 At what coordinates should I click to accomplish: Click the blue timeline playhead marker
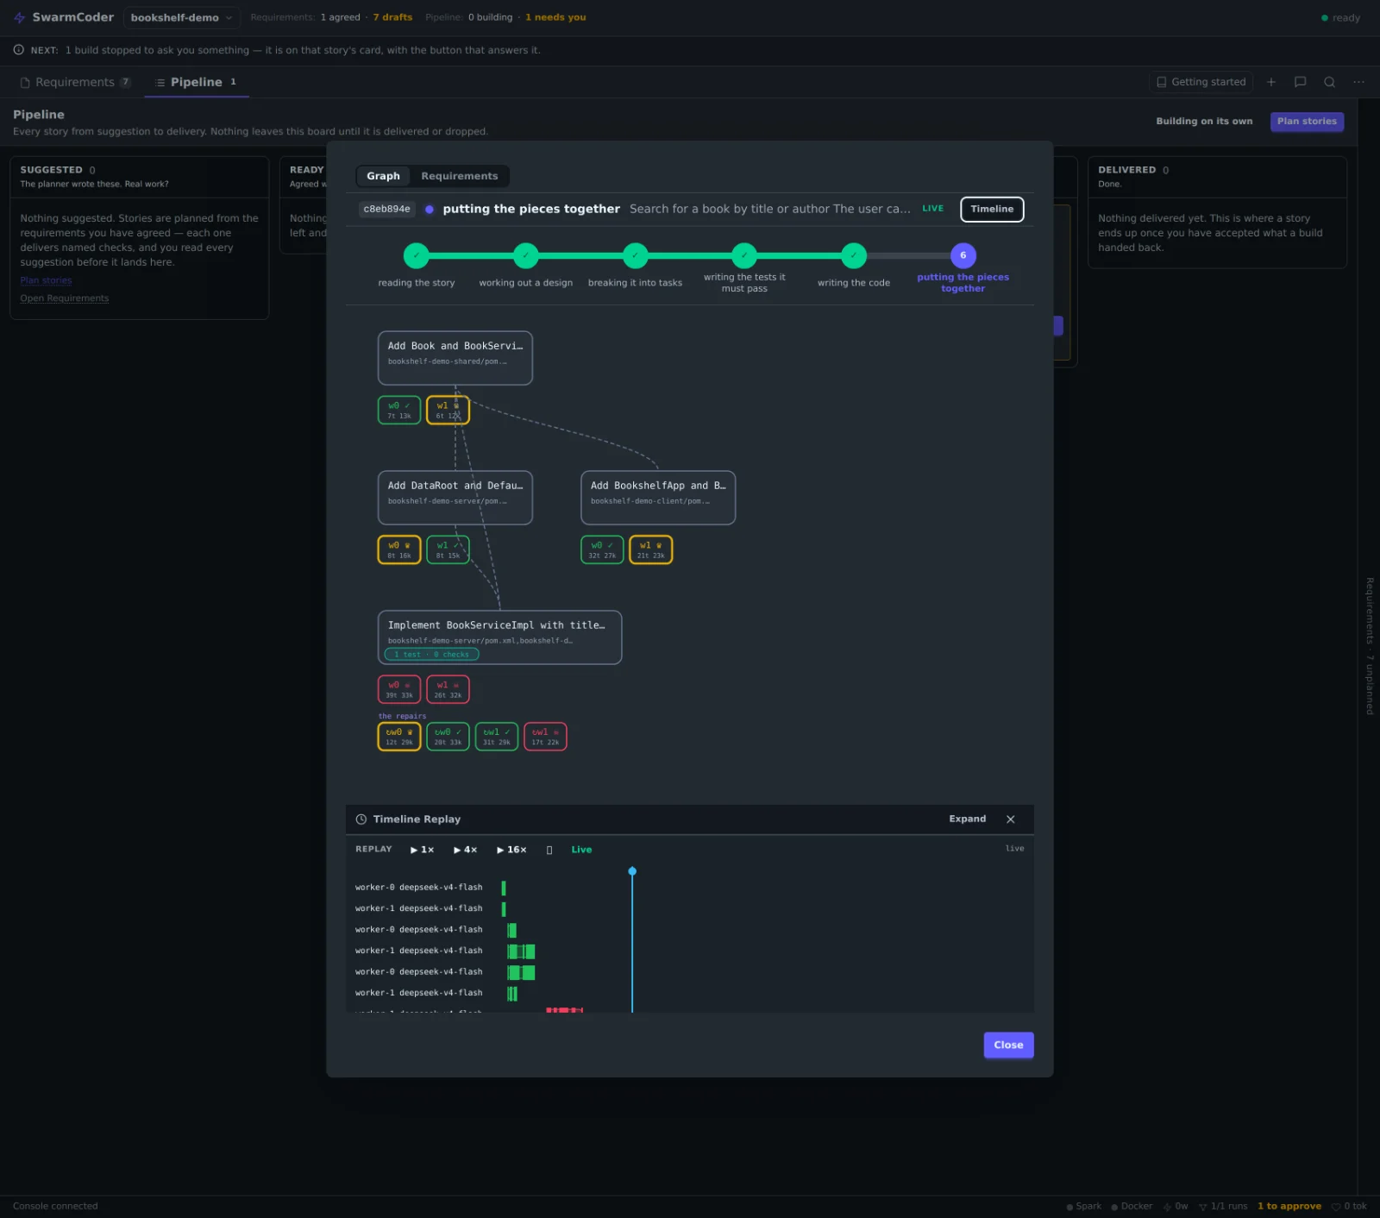tap(632, 871)
